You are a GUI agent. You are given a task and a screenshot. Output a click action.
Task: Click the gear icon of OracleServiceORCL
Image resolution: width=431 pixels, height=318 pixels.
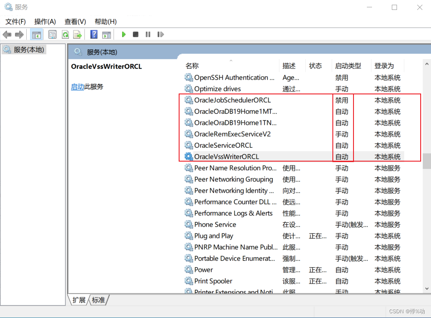point(189,145)
